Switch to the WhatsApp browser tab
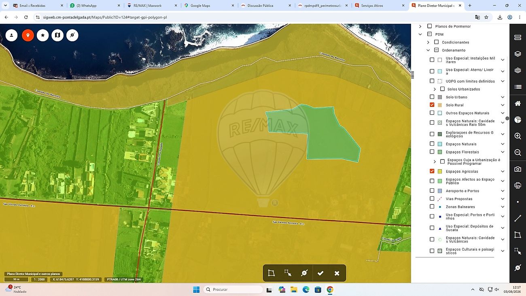Image resolution: width=526 pixels, height=296 pixels. tap(94, 6)
